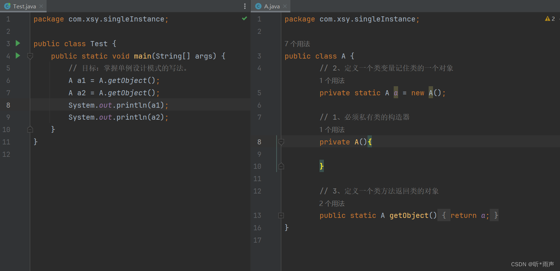Click package statement in Test.java
Viewport: 560px width, 271px height.
101,19
